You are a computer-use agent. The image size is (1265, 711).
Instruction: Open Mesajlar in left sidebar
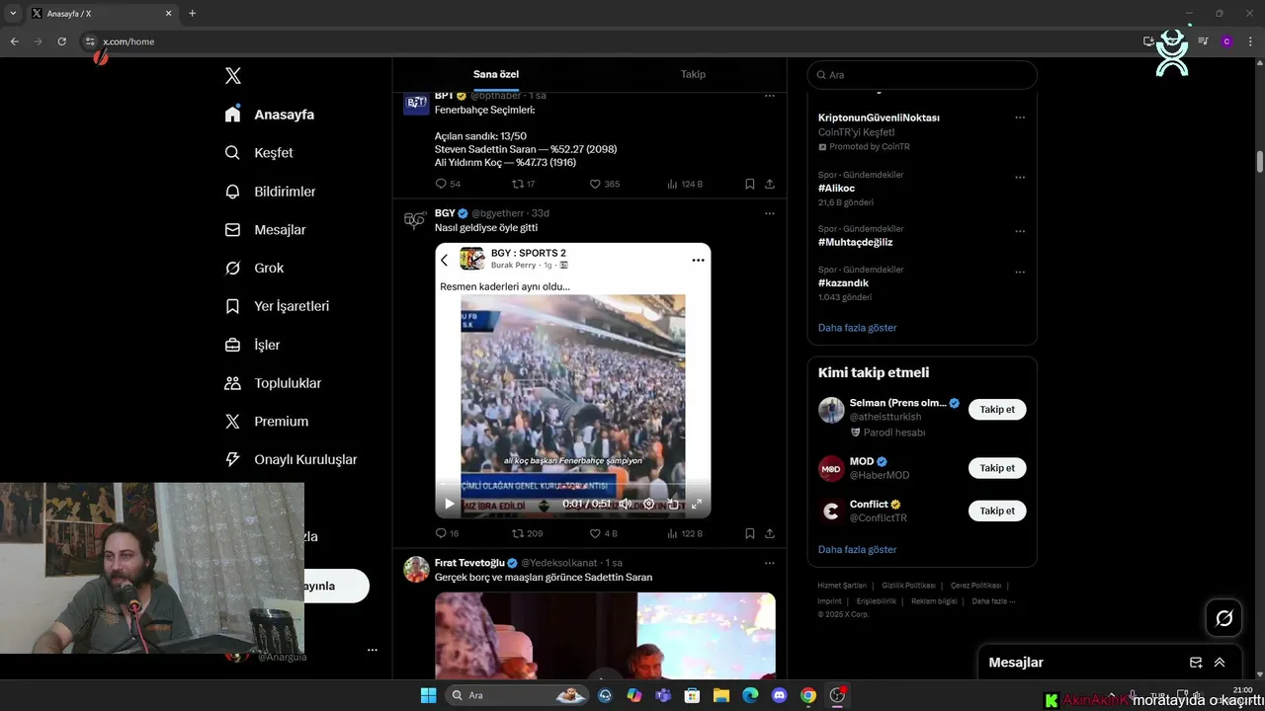pyautogui.click(x=265, y=230)
